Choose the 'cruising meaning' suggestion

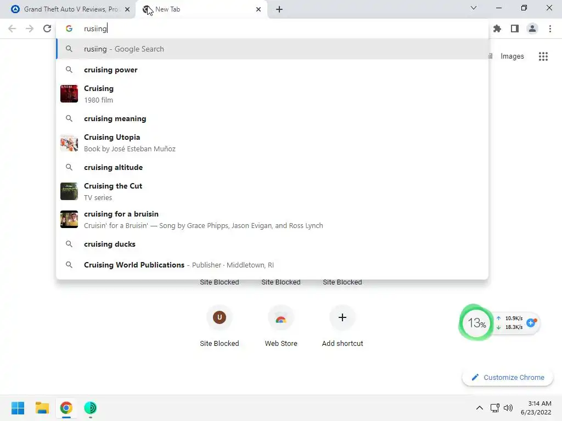pyautogui.click(x=272, y=118)
